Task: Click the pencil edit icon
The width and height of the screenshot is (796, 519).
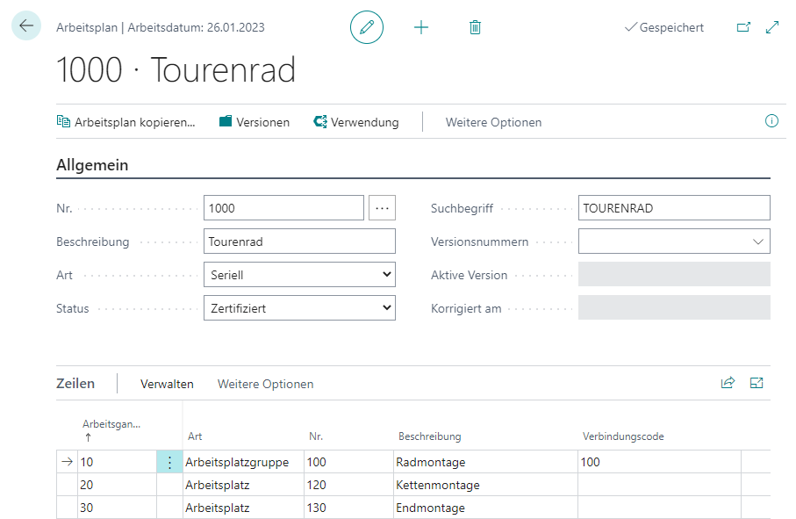Action: (367, 27)
